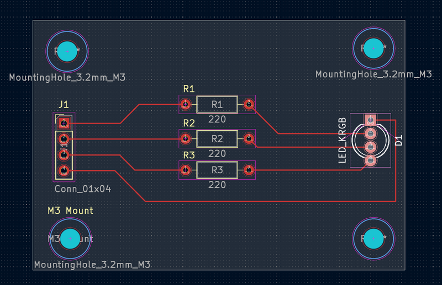Screen dimensions: 442x285
Task: Click bottom-left MountingHole_3.2mm_M3 label
Action: pyautogui.click(x=92, y=265)
